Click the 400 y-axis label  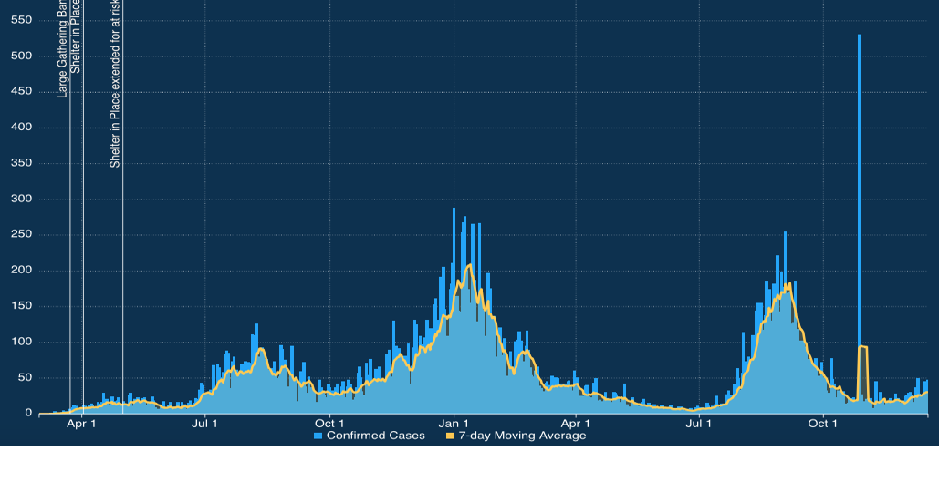[x=21, y=128]
